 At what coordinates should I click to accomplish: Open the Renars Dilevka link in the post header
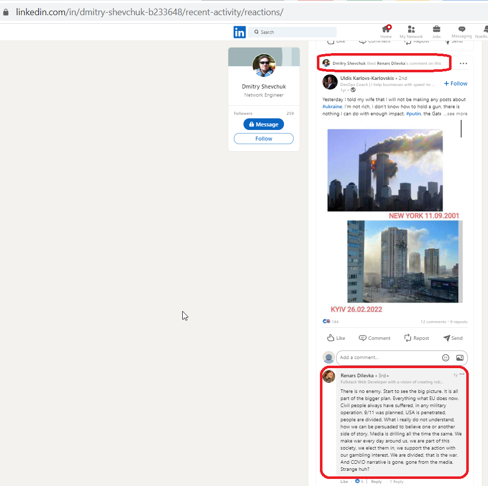(391, 63)
